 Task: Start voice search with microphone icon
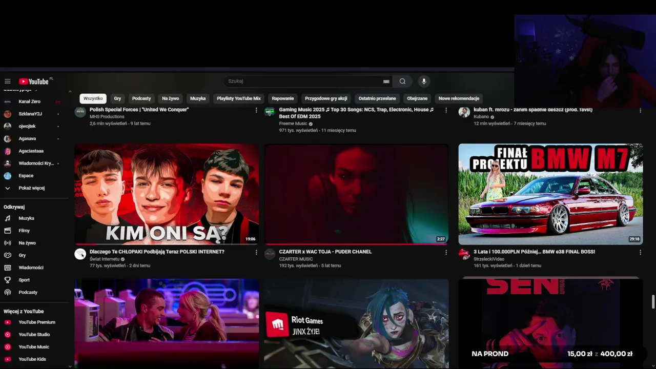tap(423, 81)
